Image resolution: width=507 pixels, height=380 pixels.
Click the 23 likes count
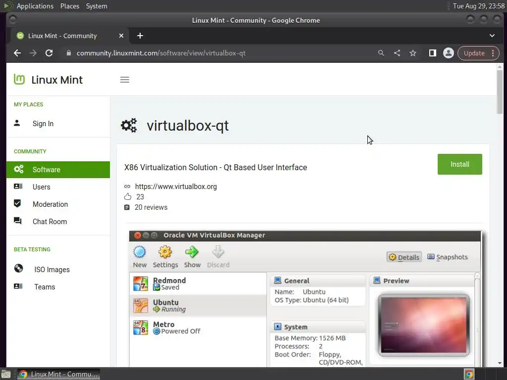[x=140, y=197]
